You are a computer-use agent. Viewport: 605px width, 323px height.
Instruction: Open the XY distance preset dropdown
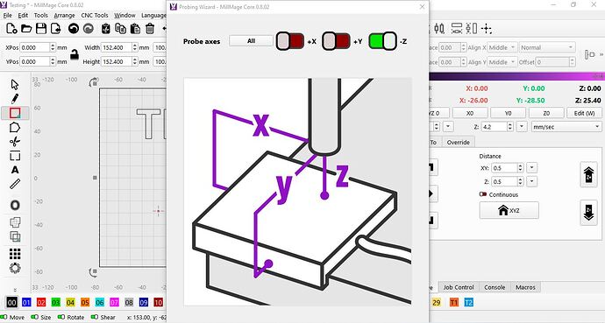(531, 168)
